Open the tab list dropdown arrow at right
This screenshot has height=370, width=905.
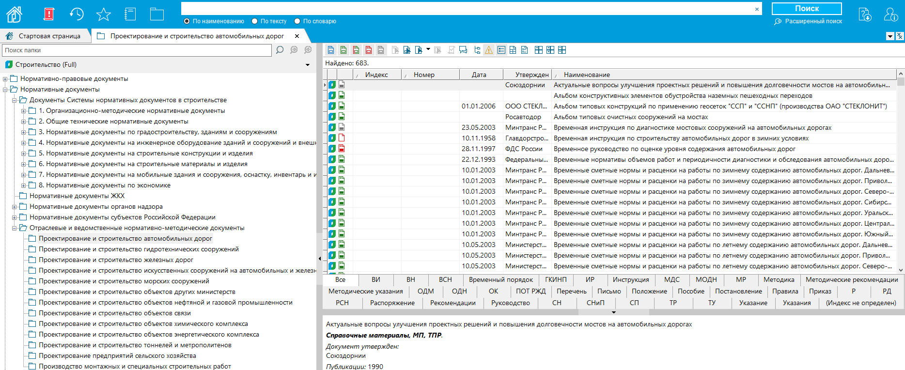coord(890,36)
